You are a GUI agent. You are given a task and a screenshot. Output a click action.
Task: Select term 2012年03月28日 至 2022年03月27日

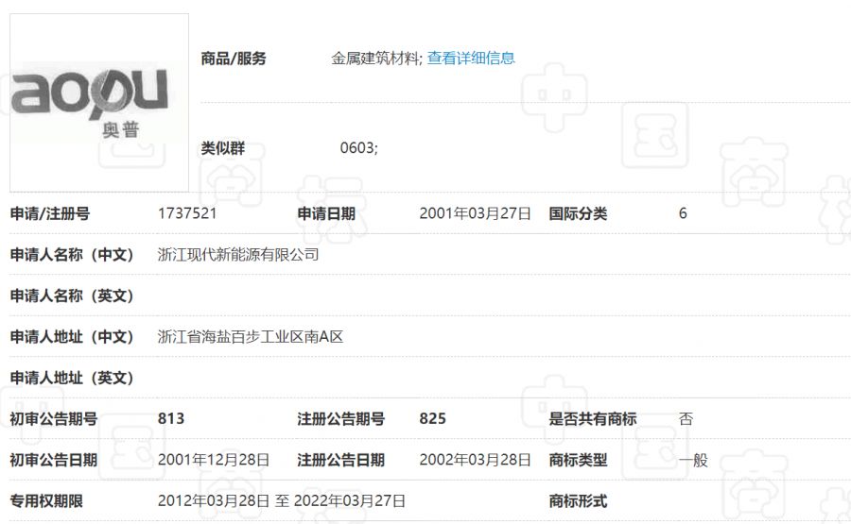(x=282, y=501)
